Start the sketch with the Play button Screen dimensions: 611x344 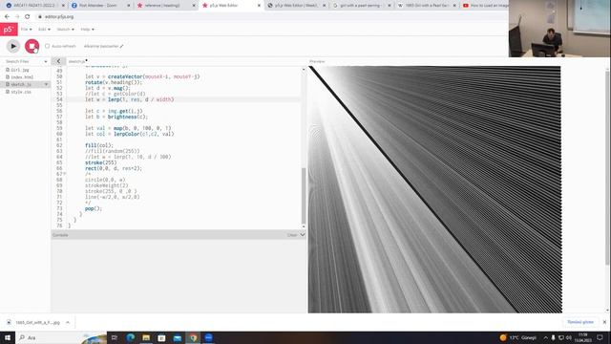(13, 46)
